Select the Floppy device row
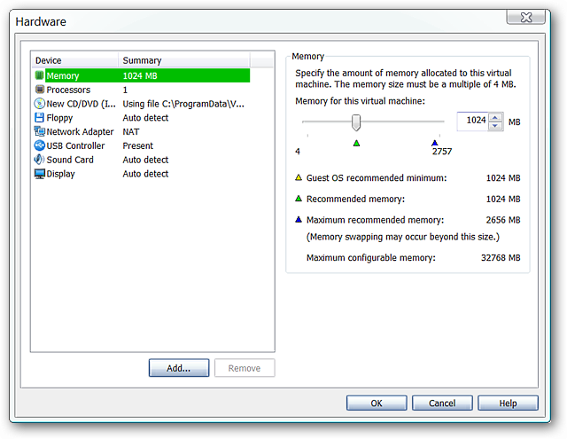Screen dimensions: 567x439 (142, 118)
